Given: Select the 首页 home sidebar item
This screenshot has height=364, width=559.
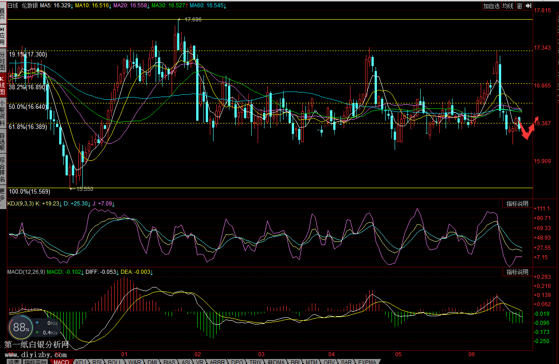Looking at the screenshot, I should 3,12.
